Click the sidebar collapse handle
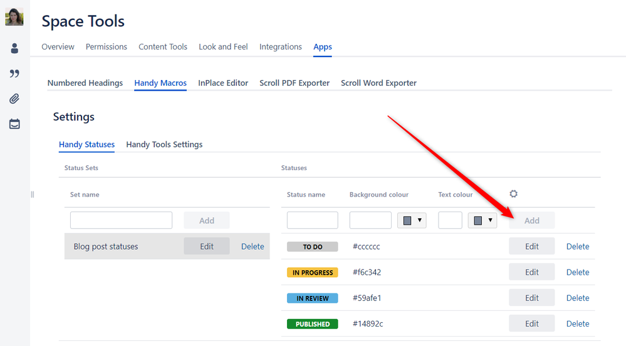The width and height of the screenshot is (626, 346). 33,195
